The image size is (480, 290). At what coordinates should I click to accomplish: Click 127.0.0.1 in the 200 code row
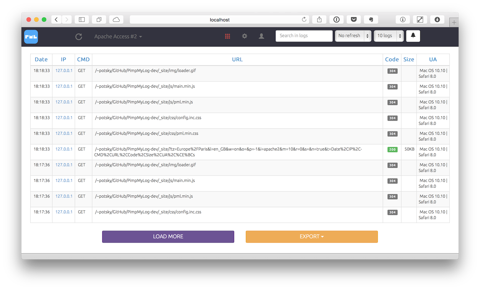(x=64, y=149)
